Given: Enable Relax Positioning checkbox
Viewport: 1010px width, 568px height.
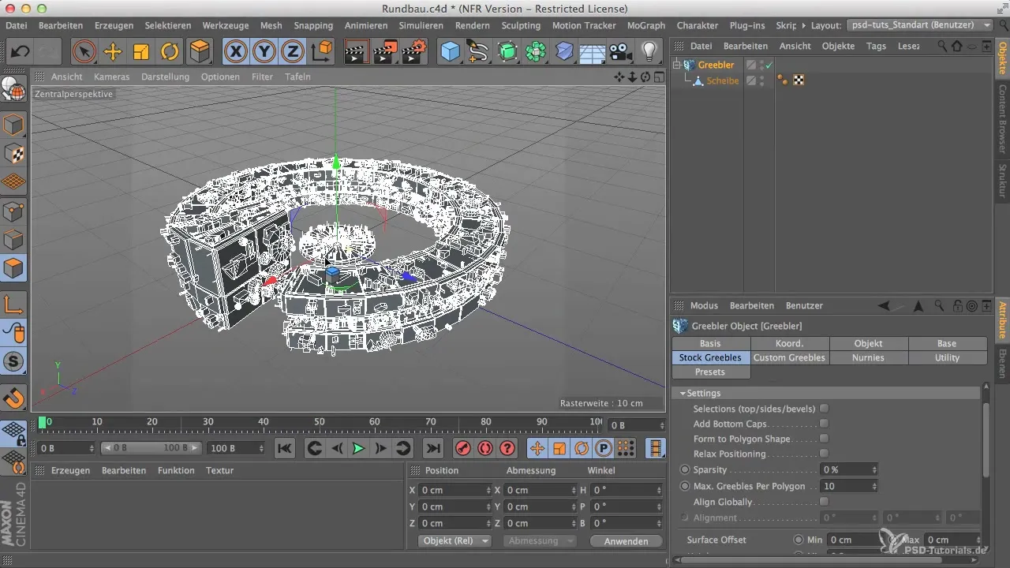Looking at the screenshot, I should click(x=824, y=454).
